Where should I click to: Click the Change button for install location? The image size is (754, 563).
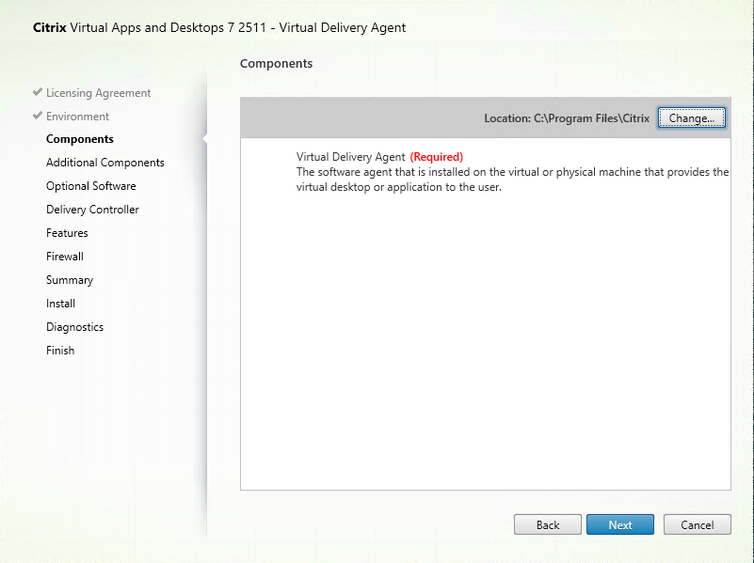click(x=691, y=117)
